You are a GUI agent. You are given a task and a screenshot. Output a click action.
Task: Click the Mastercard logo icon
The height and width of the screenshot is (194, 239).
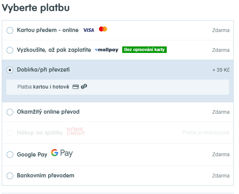tap(103, 29)
